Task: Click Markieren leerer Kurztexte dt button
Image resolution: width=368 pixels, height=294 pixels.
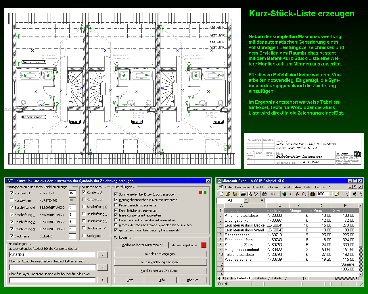Action: pyautogui.click(x=142, y=245)
